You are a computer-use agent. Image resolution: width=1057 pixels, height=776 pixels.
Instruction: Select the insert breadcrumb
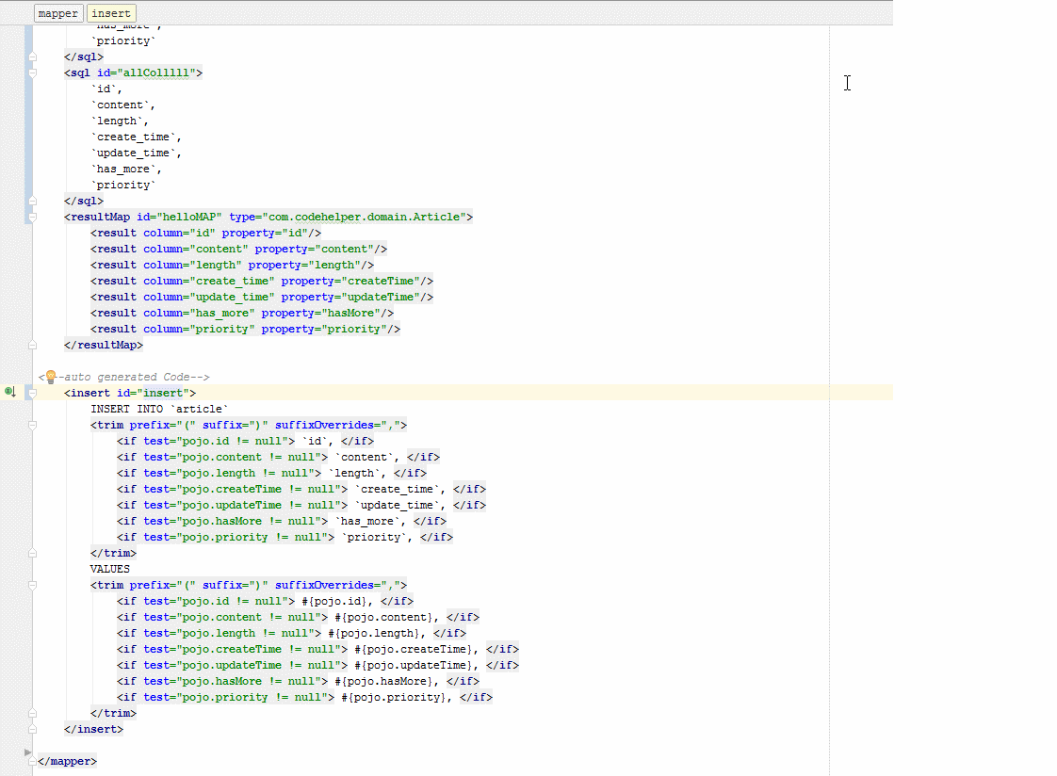[111, 13]
